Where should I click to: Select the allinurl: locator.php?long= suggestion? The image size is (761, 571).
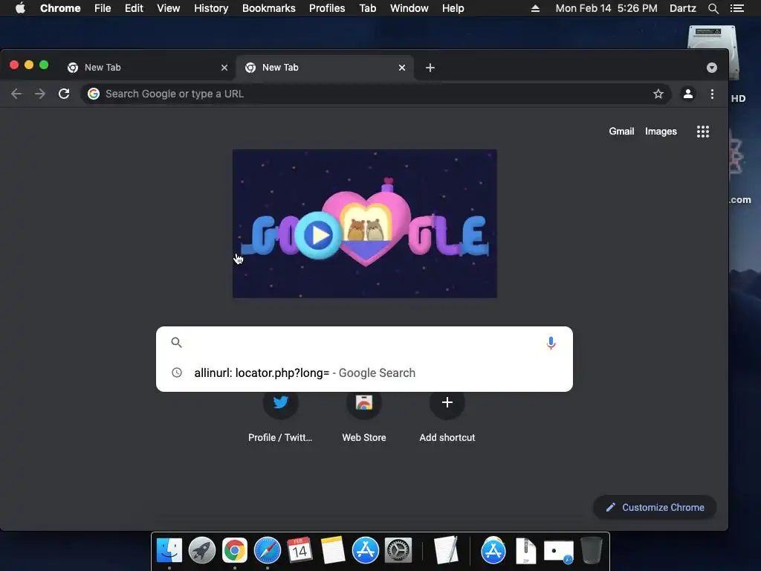(364, 373)
